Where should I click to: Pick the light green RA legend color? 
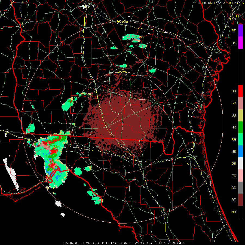(x=240, y=139)
